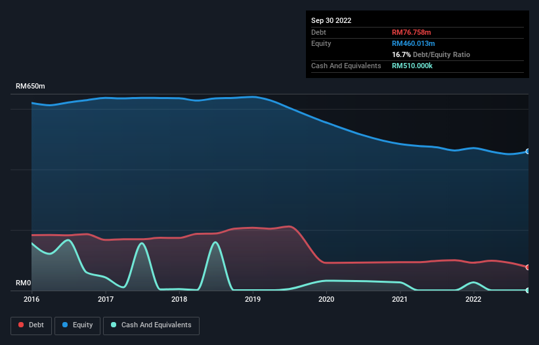This screenshot has height=345, width=539.
Task: Click the teal Cash And Equivalents legend dot
Action: [x=114, y=325]
